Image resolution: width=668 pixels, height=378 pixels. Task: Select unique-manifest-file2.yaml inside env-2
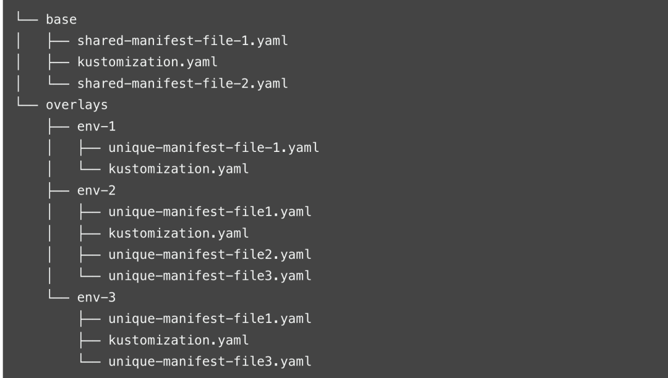(210, 254)
